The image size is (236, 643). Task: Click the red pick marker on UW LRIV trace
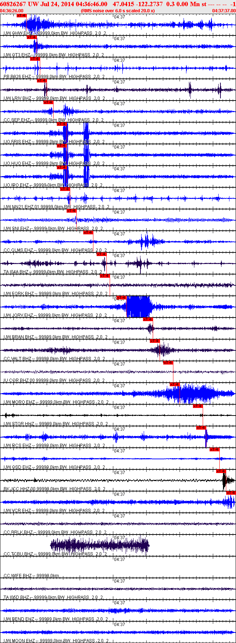coord(42,81)
